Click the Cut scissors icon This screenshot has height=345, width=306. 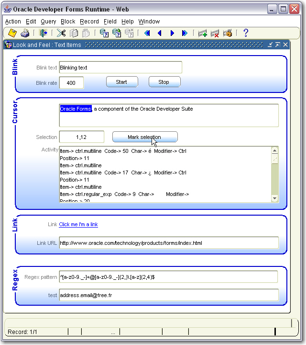tap(61, 33)
